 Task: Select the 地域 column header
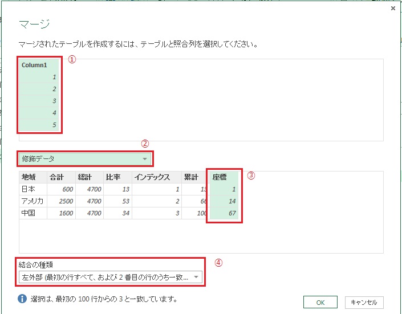pyautogui.click(x=33, y=177)
